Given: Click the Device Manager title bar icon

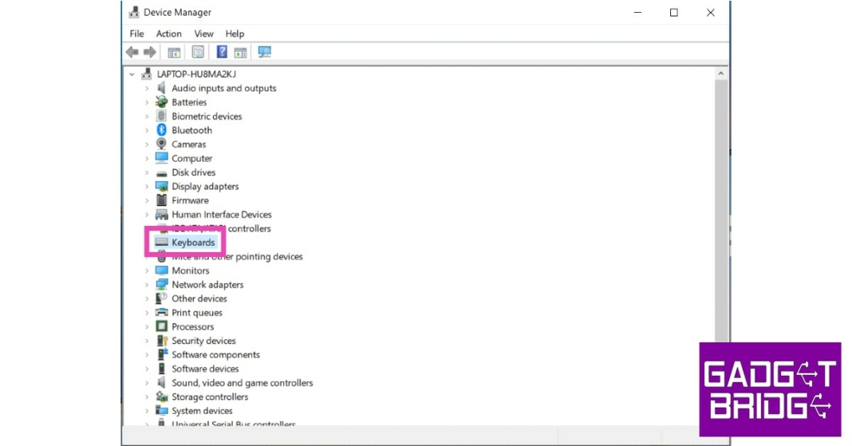Looking at the screenshot, I should [134, 12].
